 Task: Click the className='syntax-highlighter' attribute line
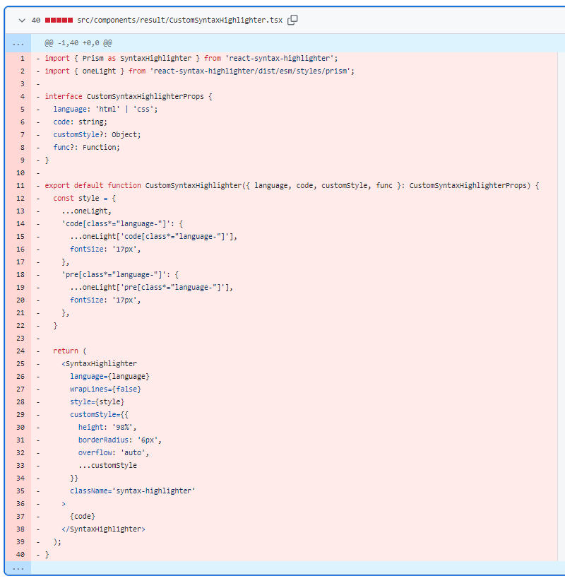tap(133, 491)
